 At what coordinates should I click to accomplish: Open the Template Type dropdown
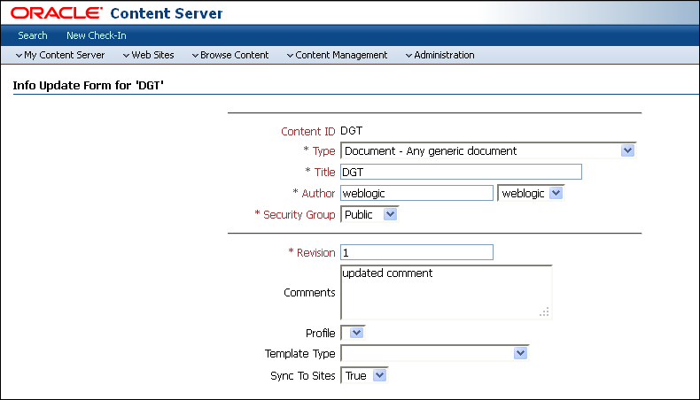coord(435,354)
